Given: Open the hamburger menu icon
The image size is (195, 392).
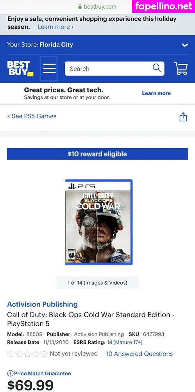Looking at the screenshot, I should (x=49, y=69).
